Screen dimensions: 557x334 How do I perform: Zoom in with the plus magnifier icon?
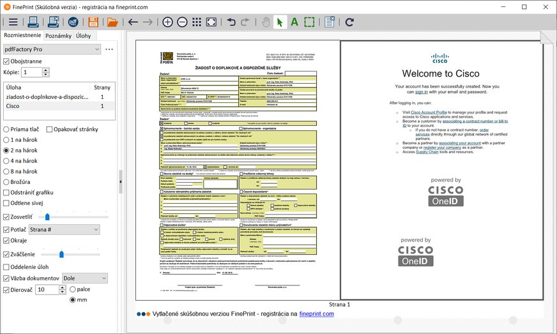(x=167, y=22)
